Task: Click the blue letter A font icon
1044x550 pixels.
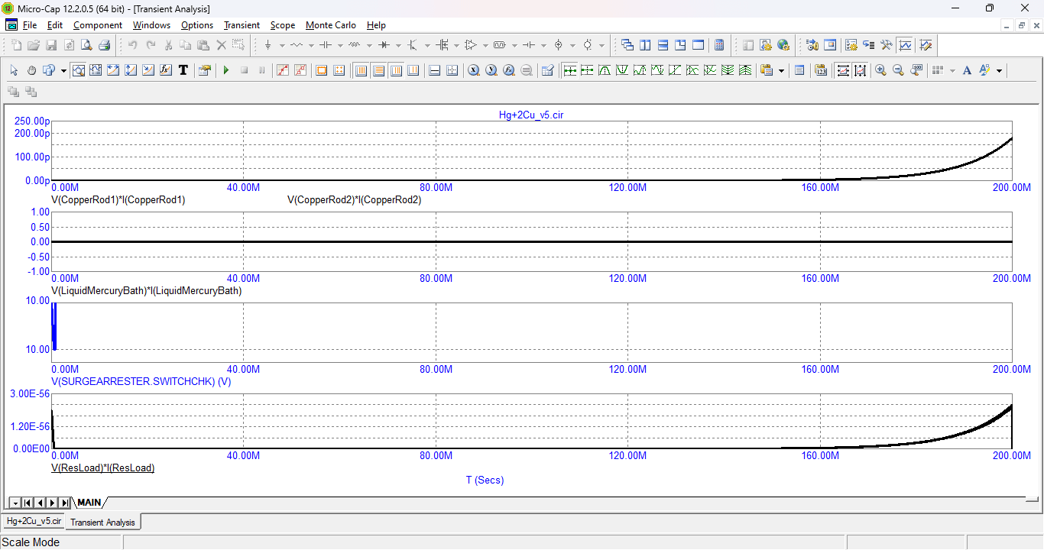Action: pyautogui.click(x=967, y=70)
